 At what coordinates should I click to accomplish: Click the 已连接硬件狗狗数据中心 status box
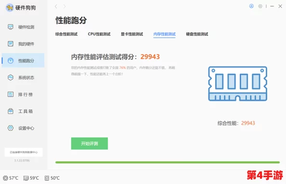pyautogui.click(x=24, y=152)
